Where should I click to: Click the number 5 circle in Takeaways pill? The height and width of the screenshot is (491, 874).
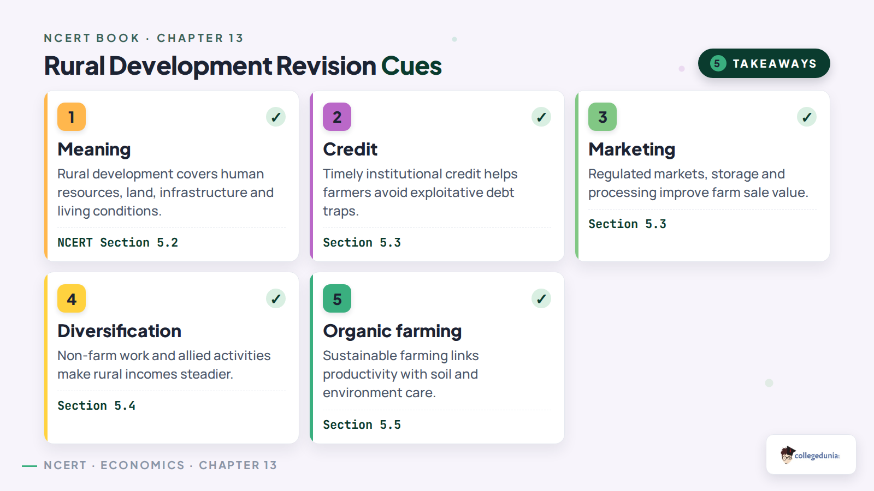point(718,63)
